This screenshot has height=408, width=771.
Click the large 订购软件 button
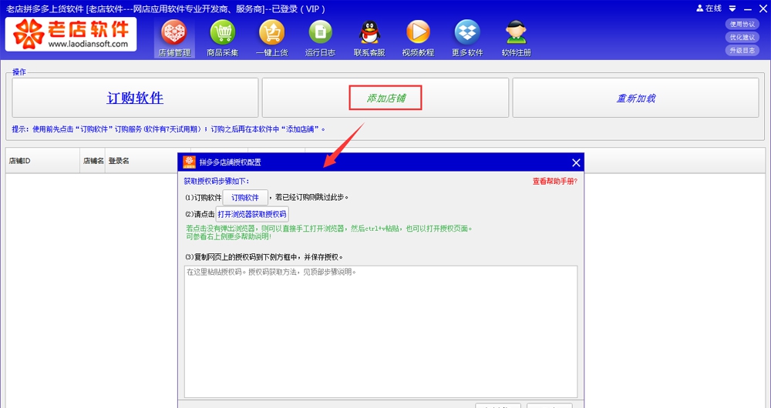click(x=135, y=98)
